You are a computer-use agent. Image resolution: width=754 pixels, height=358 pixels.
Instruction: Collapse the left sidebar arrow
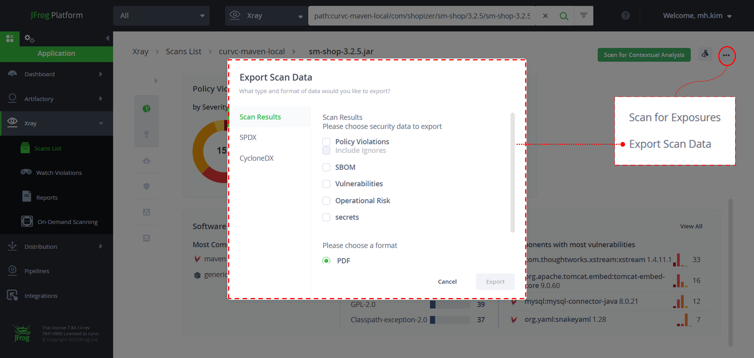click(x=107, y=38)
